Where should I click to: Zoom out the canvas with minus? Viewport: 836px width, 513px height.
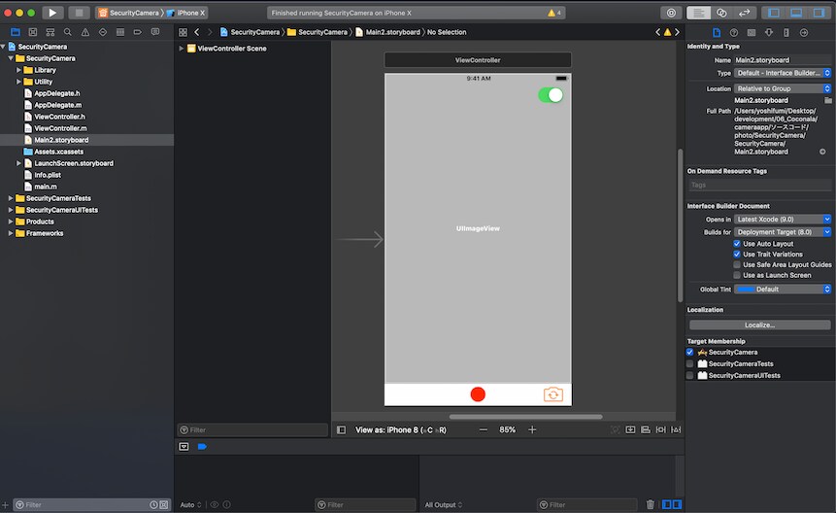click(x=483, y=429)
